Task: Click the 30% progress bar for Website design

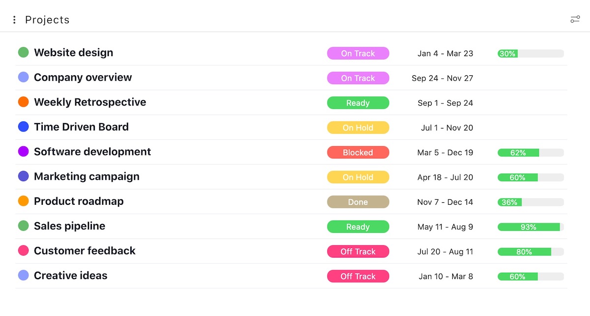Action: click(x=531, y=54)
